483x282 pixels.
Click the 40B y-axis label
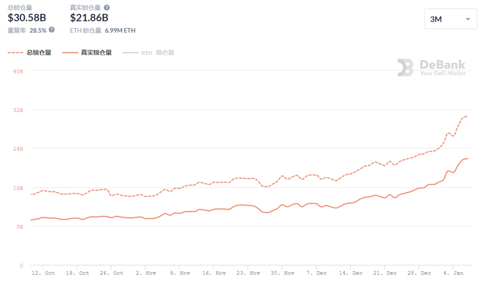[18, 71]
